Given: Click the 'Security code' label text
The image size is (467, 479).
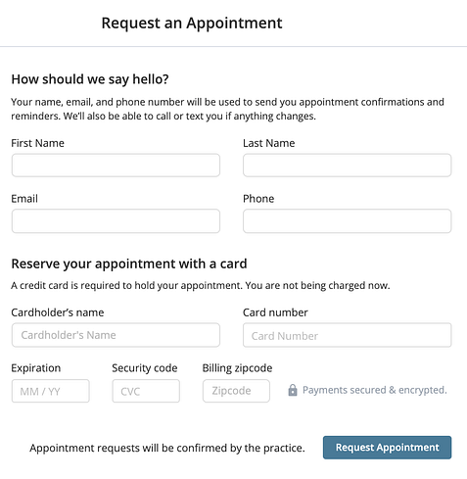Looking at the screenshot, I should tap(145, 368).
